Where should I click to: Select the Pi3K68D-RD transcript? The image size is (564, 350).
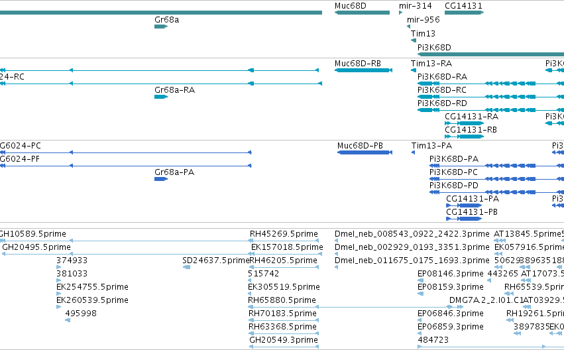tap(442, 103)
